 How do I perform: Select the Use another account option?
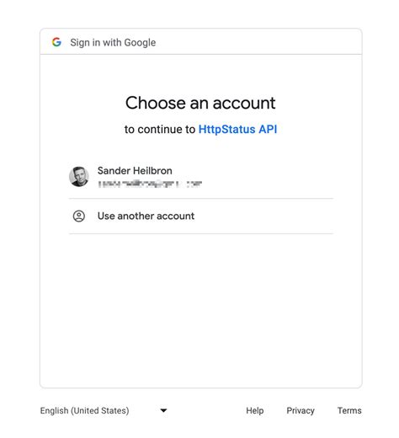click(x=201, y=216)
